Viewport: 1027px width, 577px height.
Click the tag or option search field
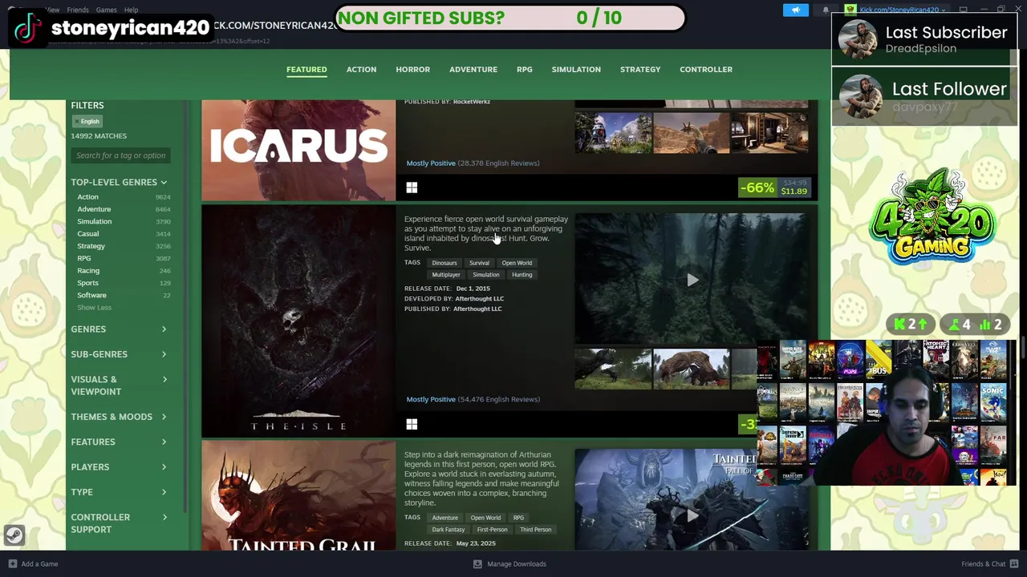[x=120, y=155]
